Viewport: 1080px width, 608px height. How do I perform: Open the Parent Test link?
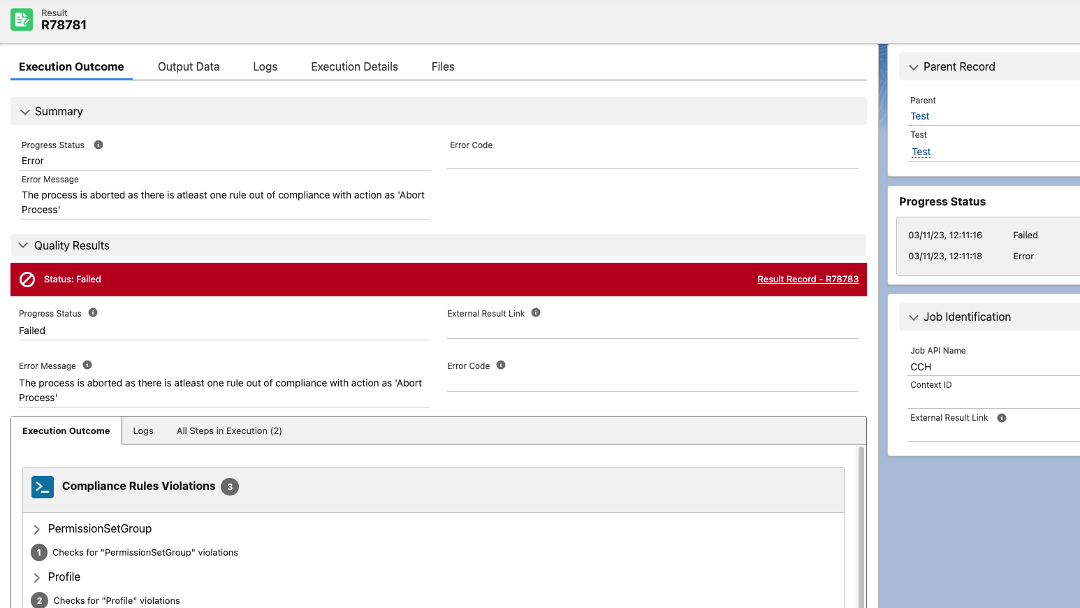[x=920, y=116]
